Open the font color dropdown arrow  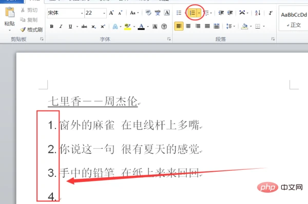pyautogui.click(x=148, y=27)
